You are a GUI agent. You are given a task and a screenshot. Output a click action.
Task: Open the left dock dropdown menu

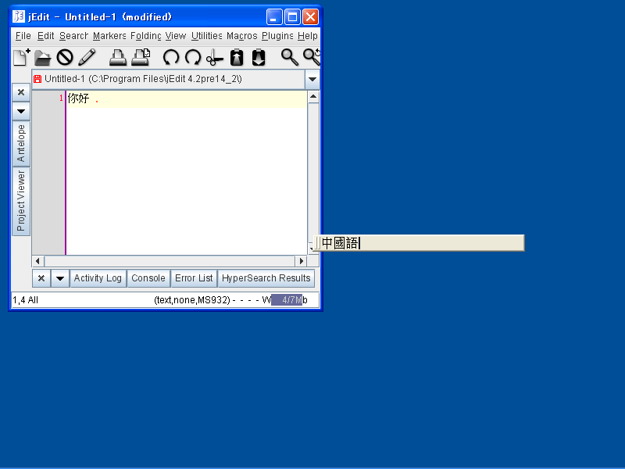(x=21, y=111)
